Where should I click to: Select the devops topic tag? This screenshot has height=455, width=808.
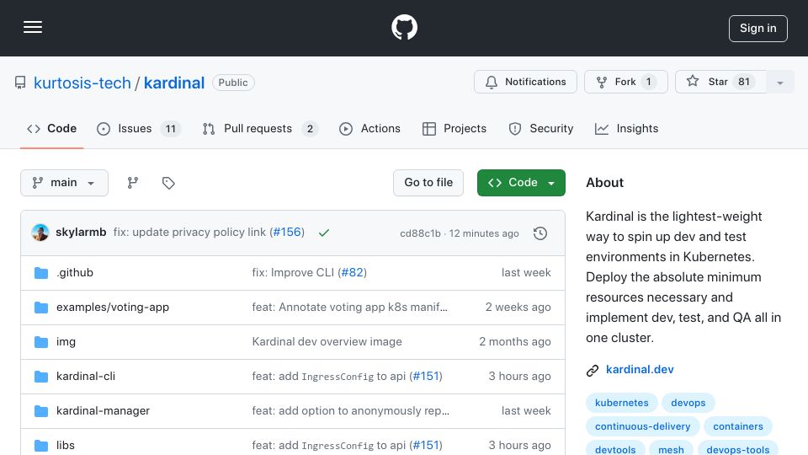click(x=688, y=403)
